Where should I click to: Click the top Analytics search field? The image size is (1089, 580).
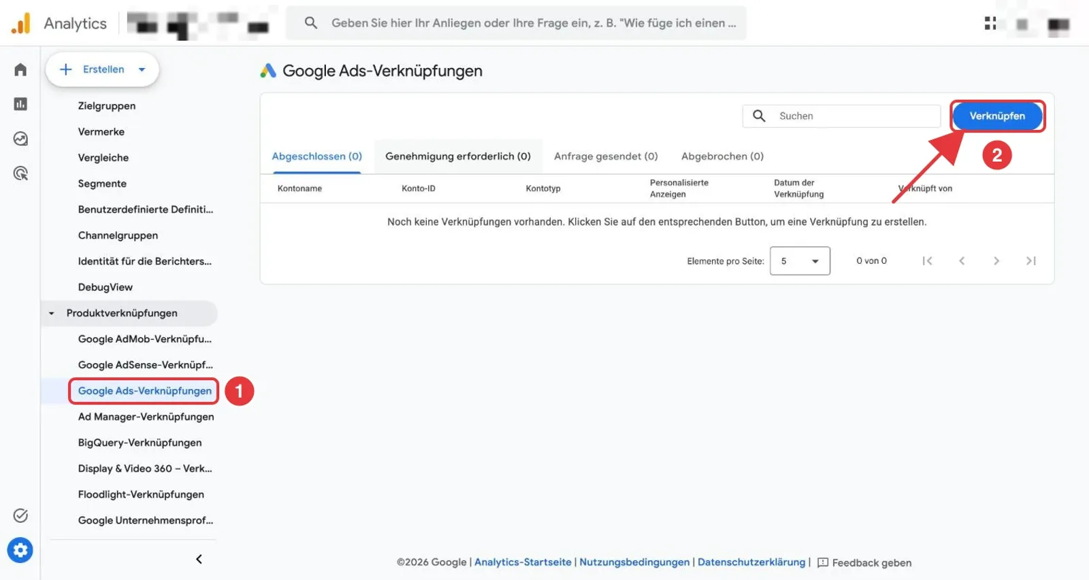pyautogui.click(x=516, y=23)
